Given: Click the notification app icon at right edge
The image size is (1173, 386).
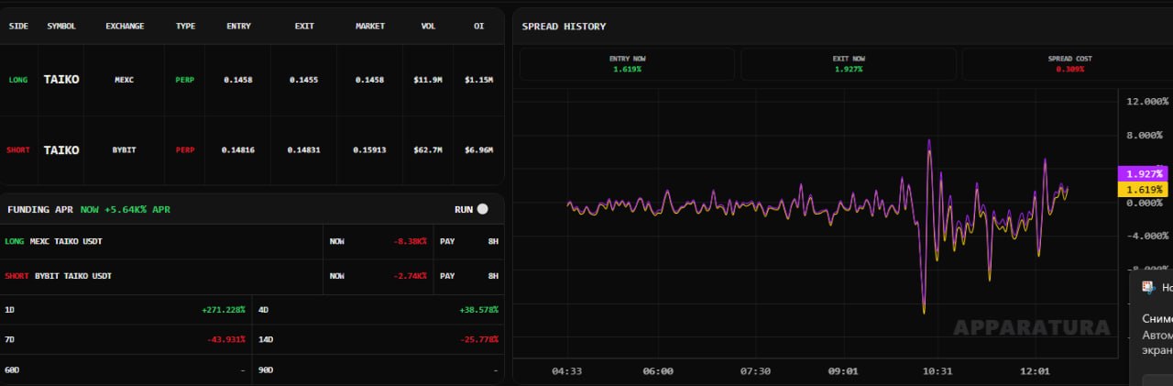Looking at the screenshot, I should (1147, 287).
